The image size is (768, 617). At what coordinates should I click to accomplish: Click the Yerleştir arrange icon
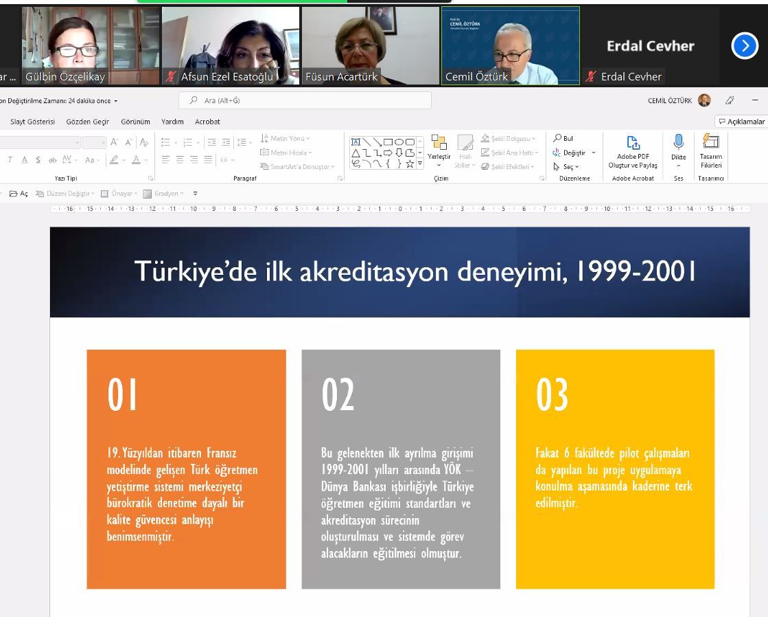(x=439, y=142)
